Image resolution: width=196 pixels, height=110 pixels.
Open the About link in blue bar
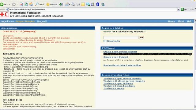coord(181,21)
